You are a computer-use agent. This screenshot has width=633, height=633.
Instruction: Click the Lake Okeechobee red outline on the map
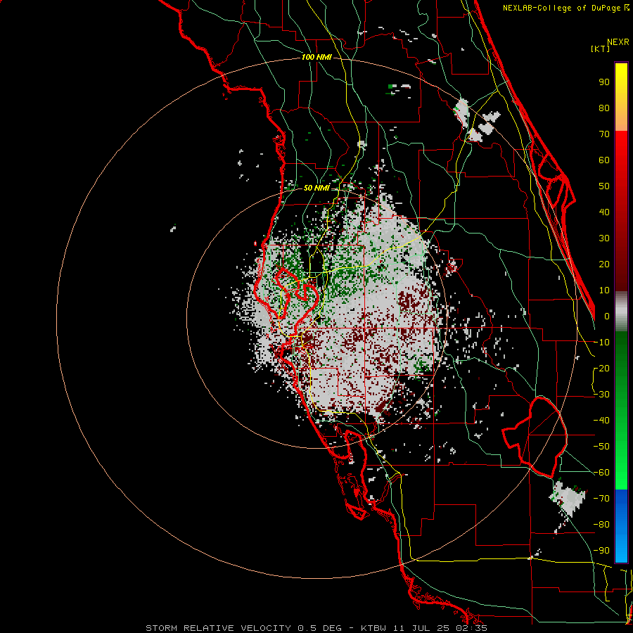click(535, 437)
